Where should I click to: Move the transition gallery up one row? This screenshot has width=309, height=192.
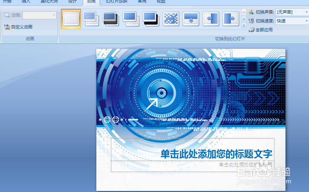click(244, 12)
